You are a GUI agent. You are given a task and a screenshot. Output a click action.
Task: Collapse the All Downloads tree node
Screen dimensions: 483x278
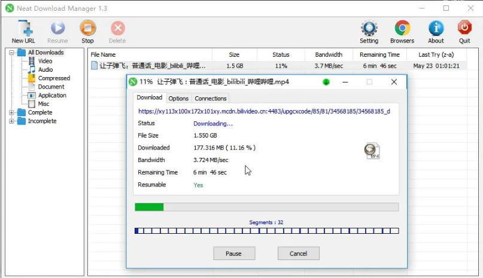pyautogui.click(x=12, y=53)
